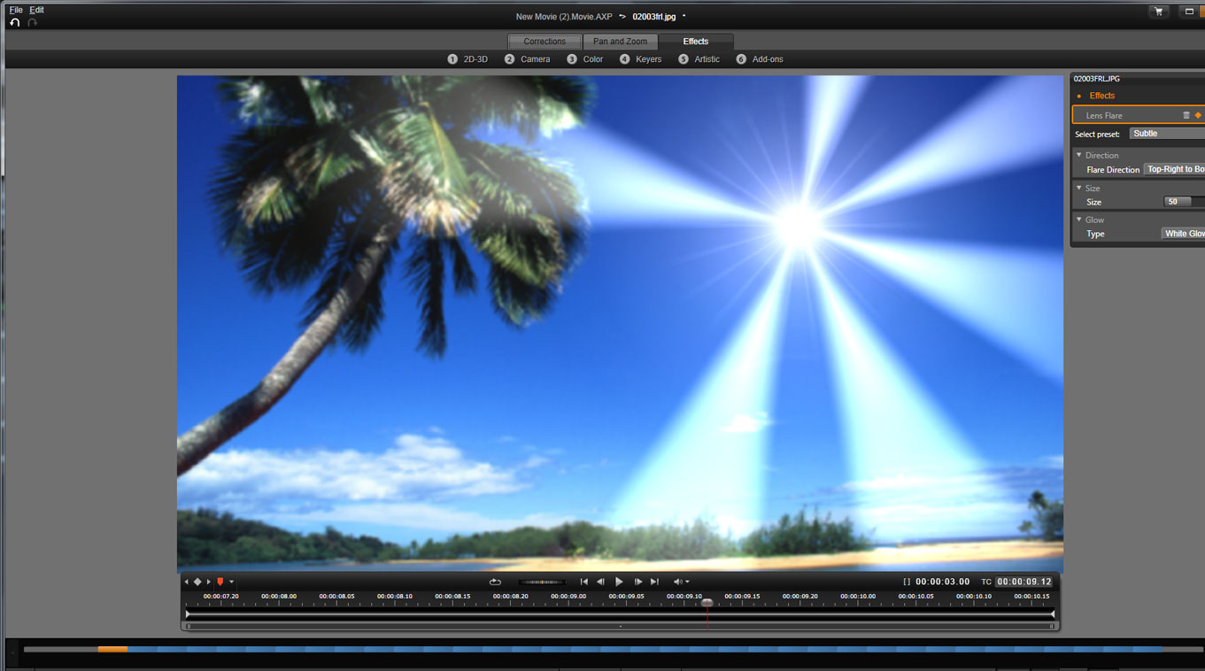Step forward one frame
Viewport: 1205px width, 671px height.
point(637,582)
